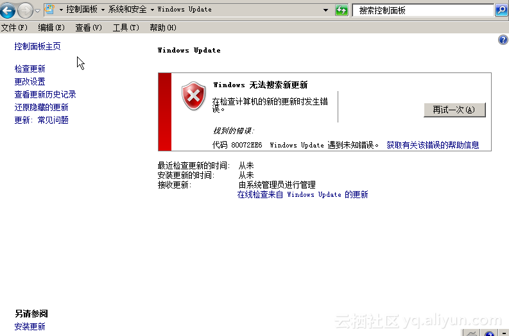Click the green refresh button

point(341,10)
